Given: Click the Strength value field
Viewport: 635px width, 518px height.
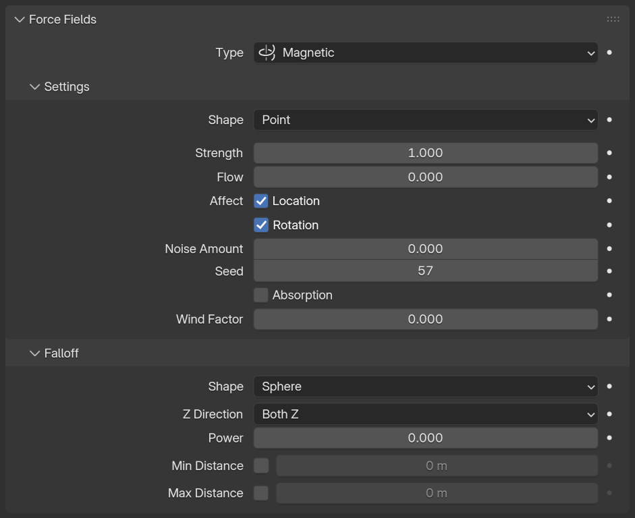Looking at the screenshot, I should pos(426,153).
